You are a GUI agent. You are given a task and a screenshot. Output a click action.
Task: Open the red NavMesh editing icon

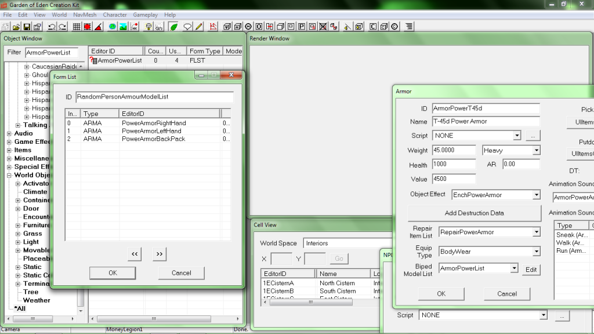(x=213, y=27)
